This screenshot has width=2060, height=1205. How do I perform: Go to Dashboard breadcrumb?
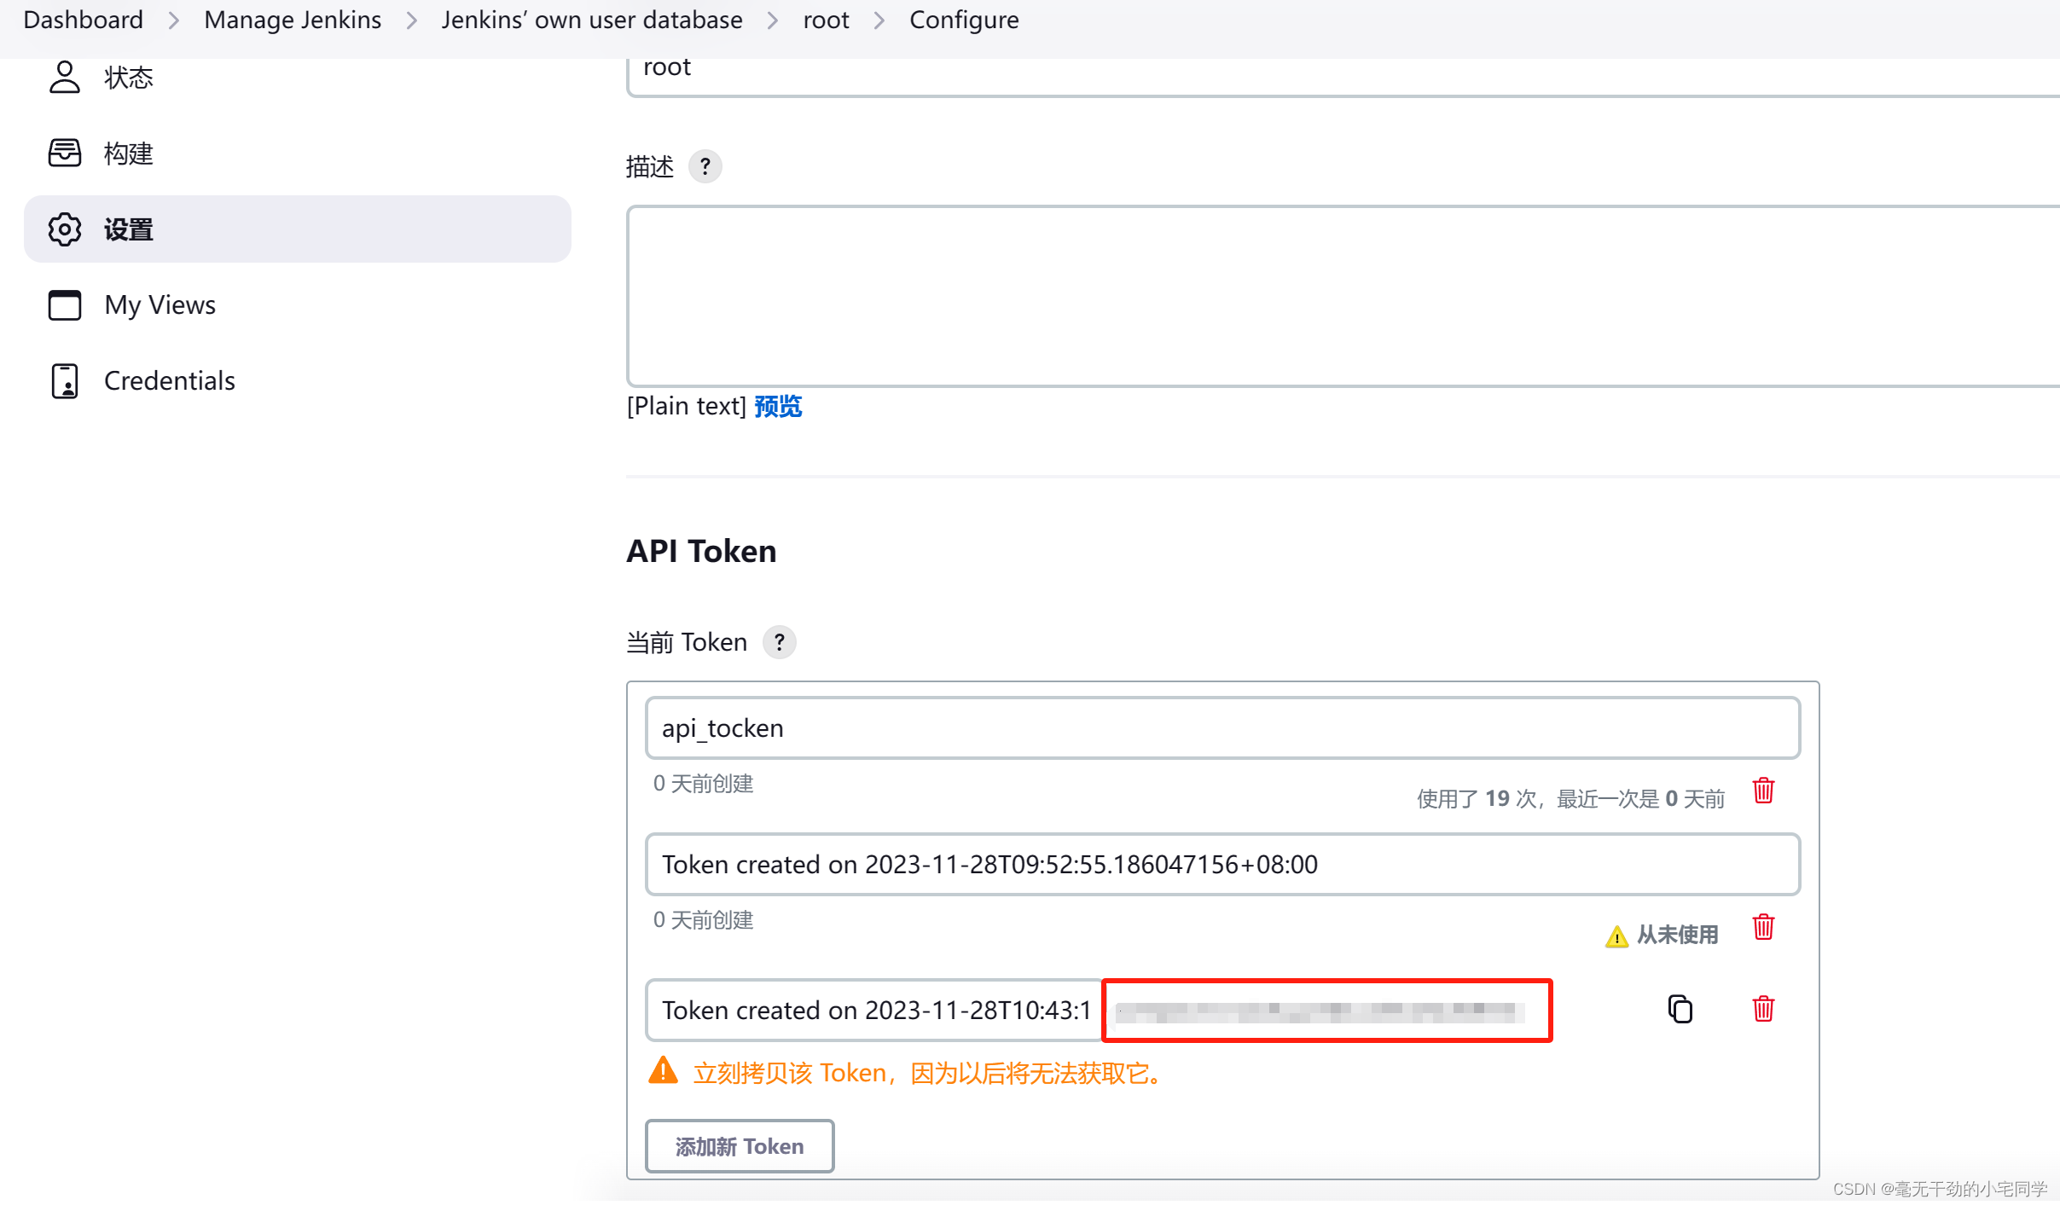pos(83,20)
